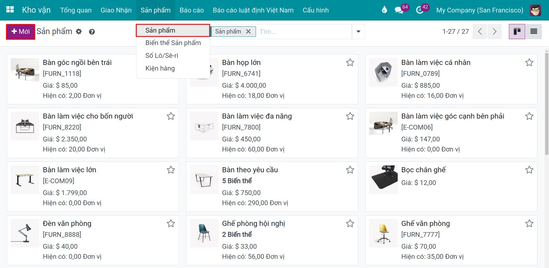Image resolution: width=549 pixels, height=268 pixels.
Task: Toggle favorite on Bàn làm việc đa năng
Action: pos(350,116)
